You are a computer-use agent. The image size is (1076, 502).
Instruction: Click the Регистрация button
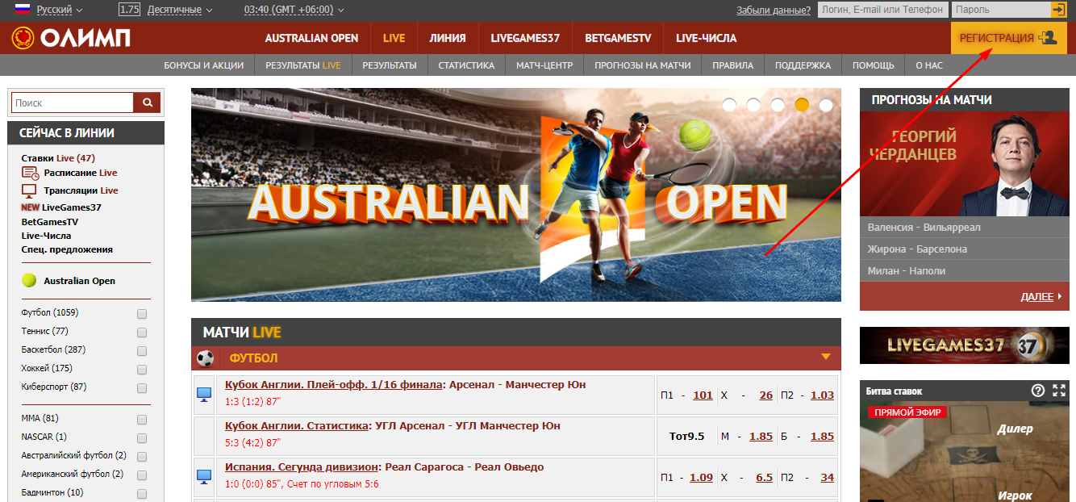click(1007, 38)
